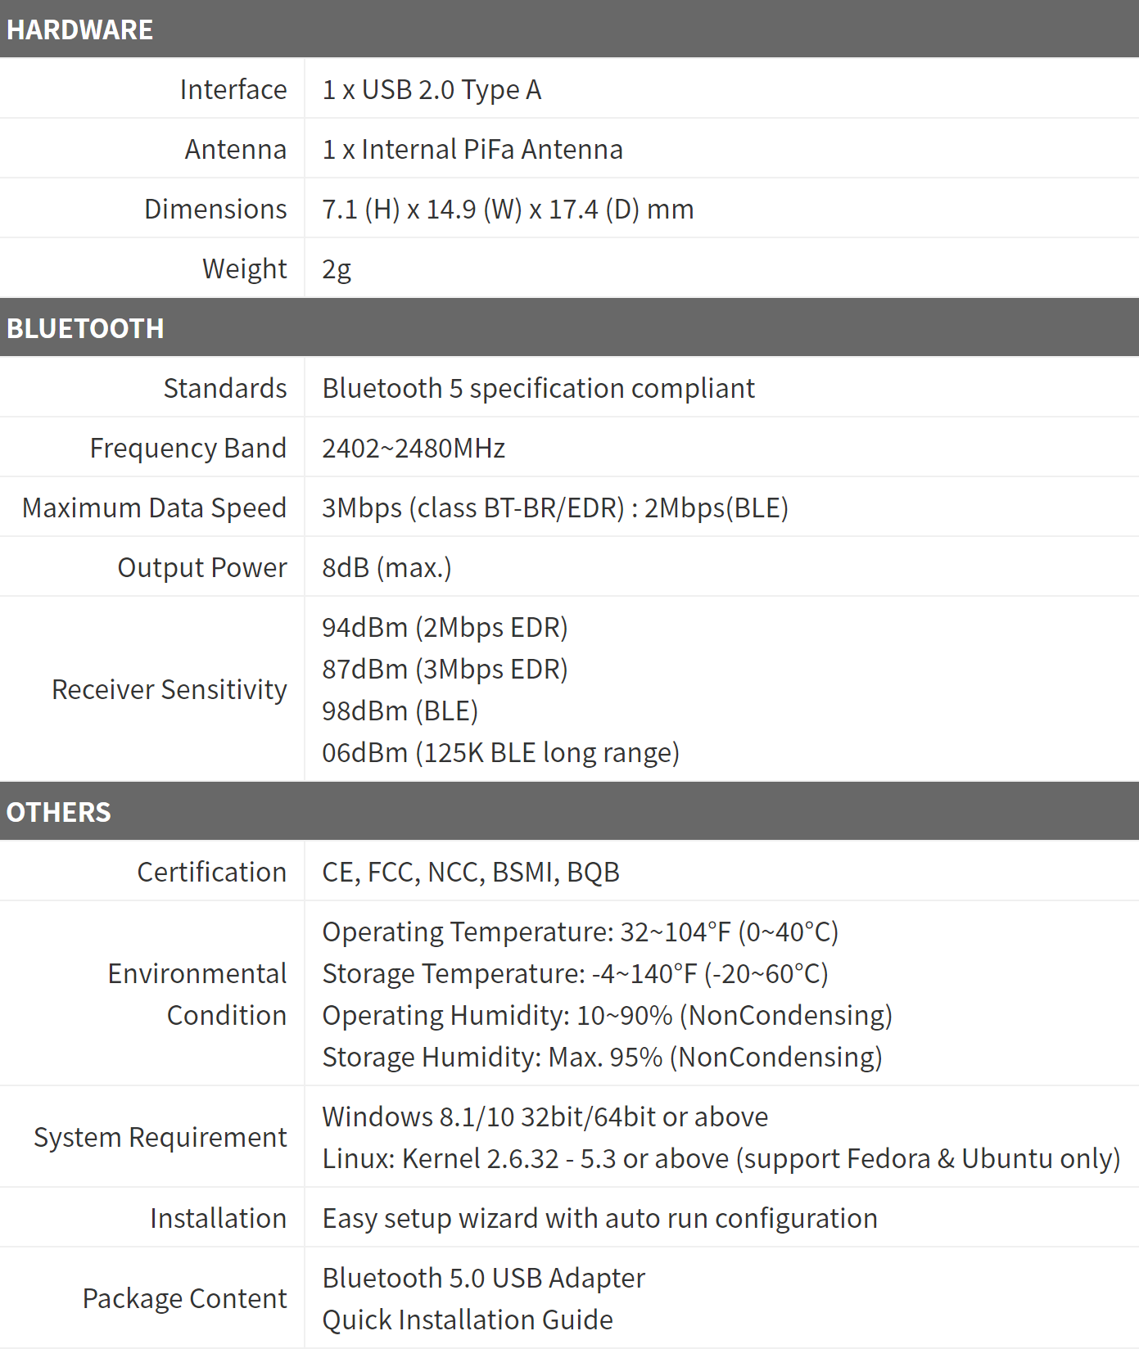
Task: Click the "1 x USB 2.0 Type A" value
Action: pos(432,89)
